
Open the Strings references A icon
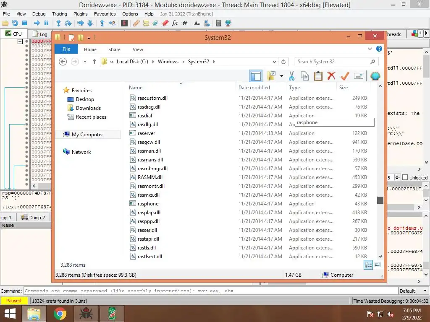pyautogui.click(x=197, y=23)
